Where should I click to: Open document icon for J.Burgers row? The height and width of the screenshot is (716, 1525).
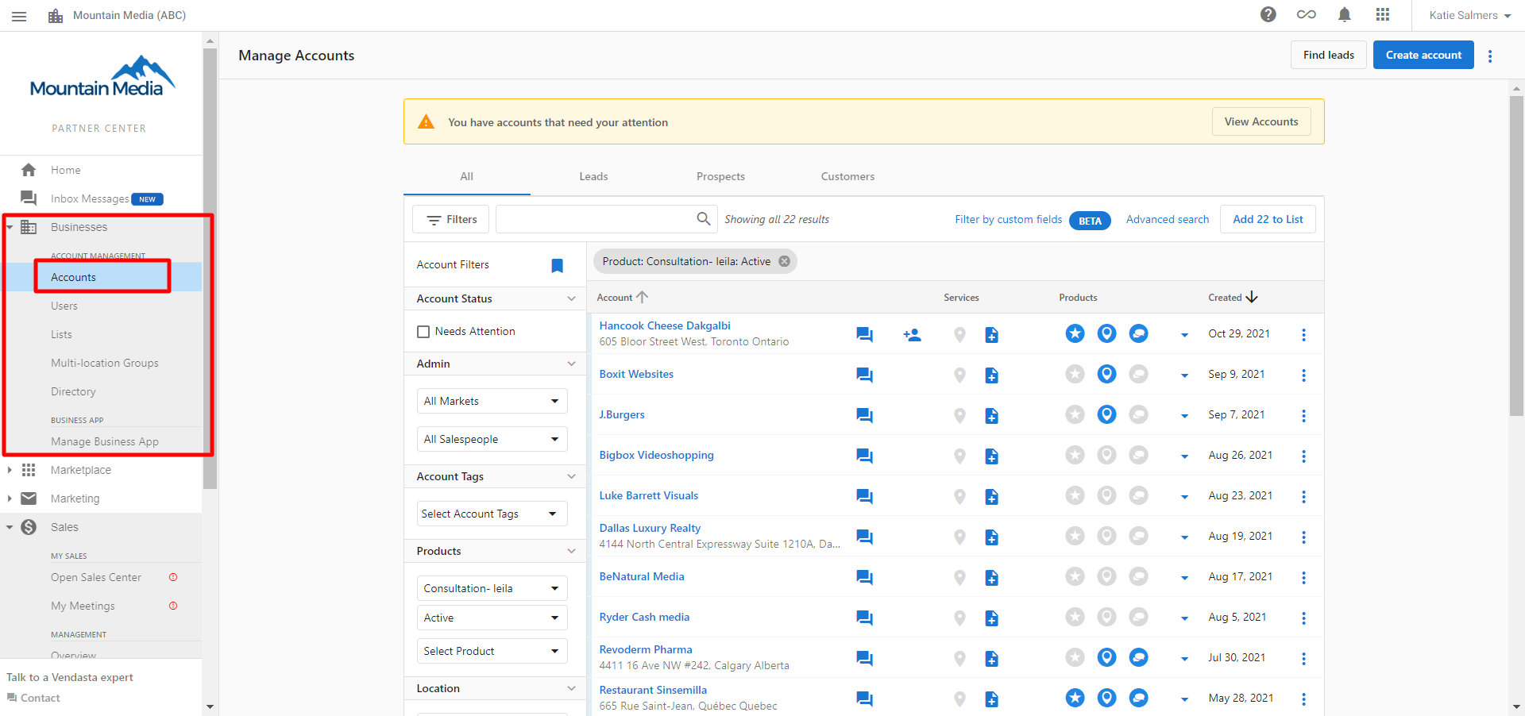[x=991, y=416]
